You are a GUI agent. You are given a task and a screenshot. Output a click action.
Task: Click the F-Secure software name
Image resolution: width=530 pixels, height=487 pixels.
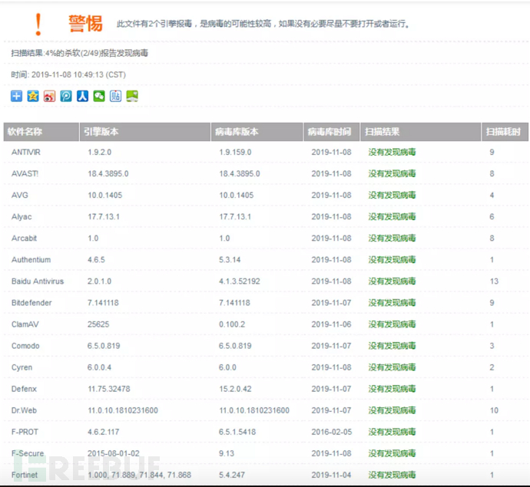28,453
